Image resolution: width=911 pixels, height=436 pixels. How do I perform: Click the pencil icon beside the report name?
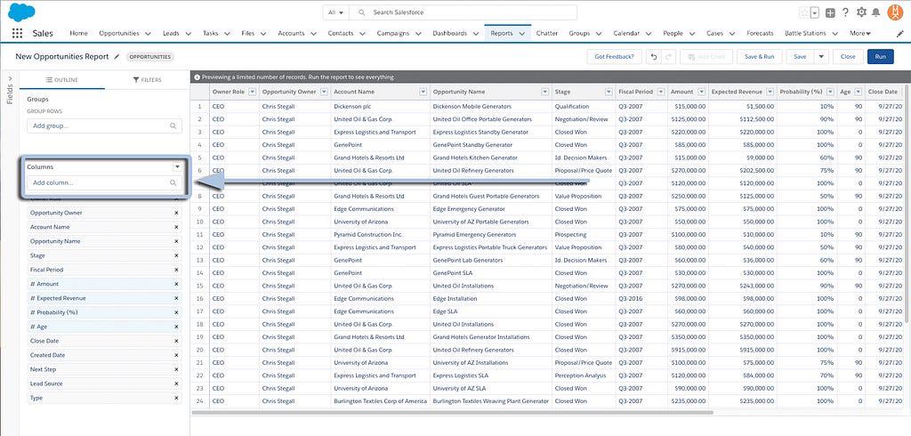(x=116, y=56)
